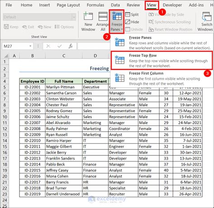Open the Developer tab

click(x=172, y=5)
